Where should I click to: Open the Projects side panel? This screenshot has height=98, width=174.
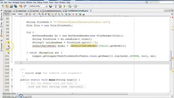point(1,33)
